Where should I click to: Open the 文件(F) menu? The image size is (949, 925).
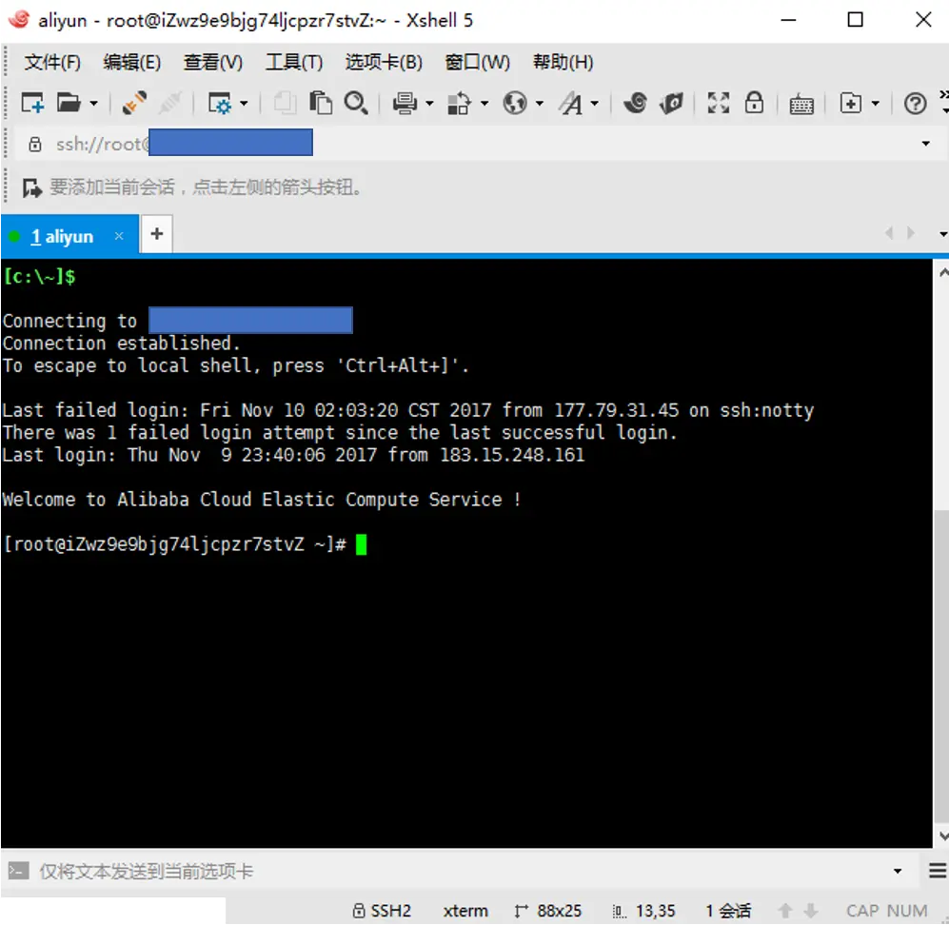click(52, 62)
